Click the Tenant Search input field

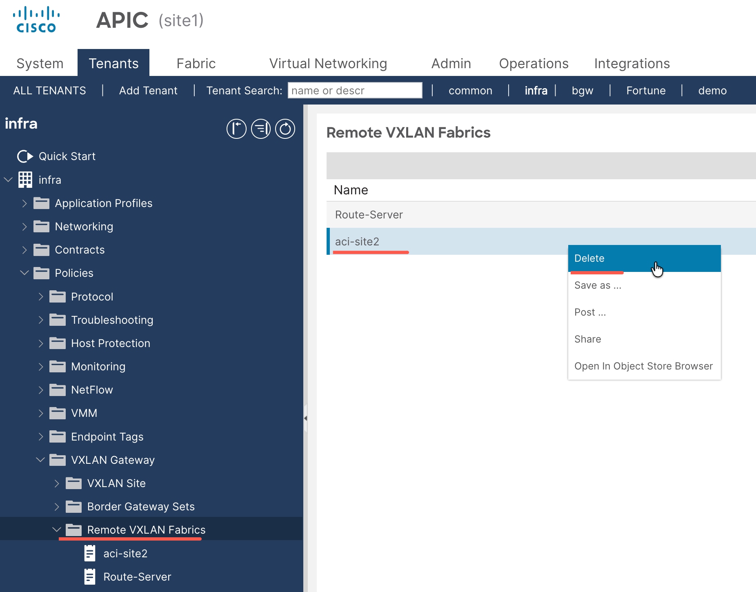click(355, 90)
